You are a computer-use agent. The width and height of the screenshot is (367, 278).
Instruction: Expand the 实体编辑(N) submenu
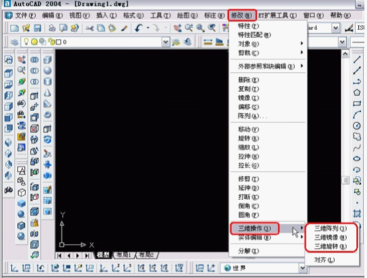[x=268, y=238]
